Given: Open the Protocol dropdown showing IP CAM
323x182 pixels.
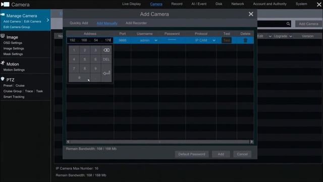Looking at the screenshot, I should point(214,40).
